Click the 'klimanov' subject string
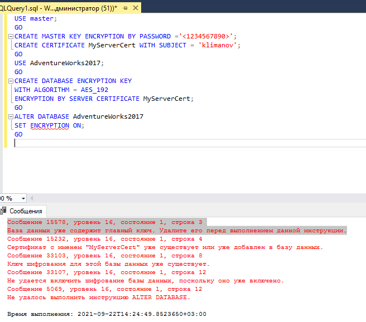 [218, 45]
